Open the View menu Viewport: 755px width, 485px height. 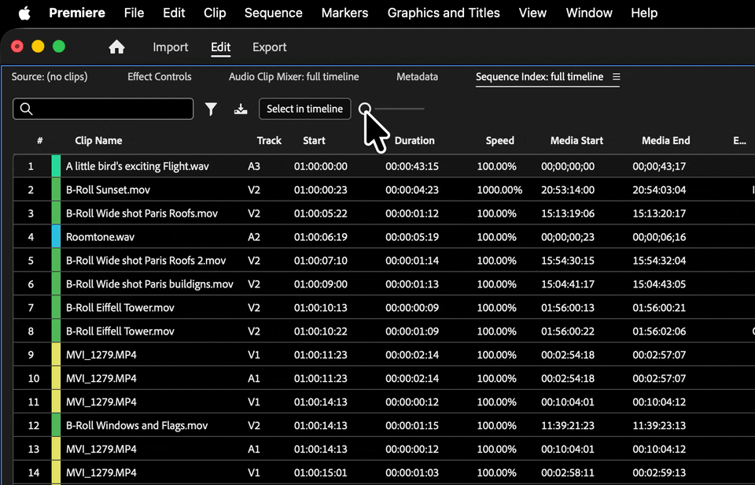click(532, 13)
